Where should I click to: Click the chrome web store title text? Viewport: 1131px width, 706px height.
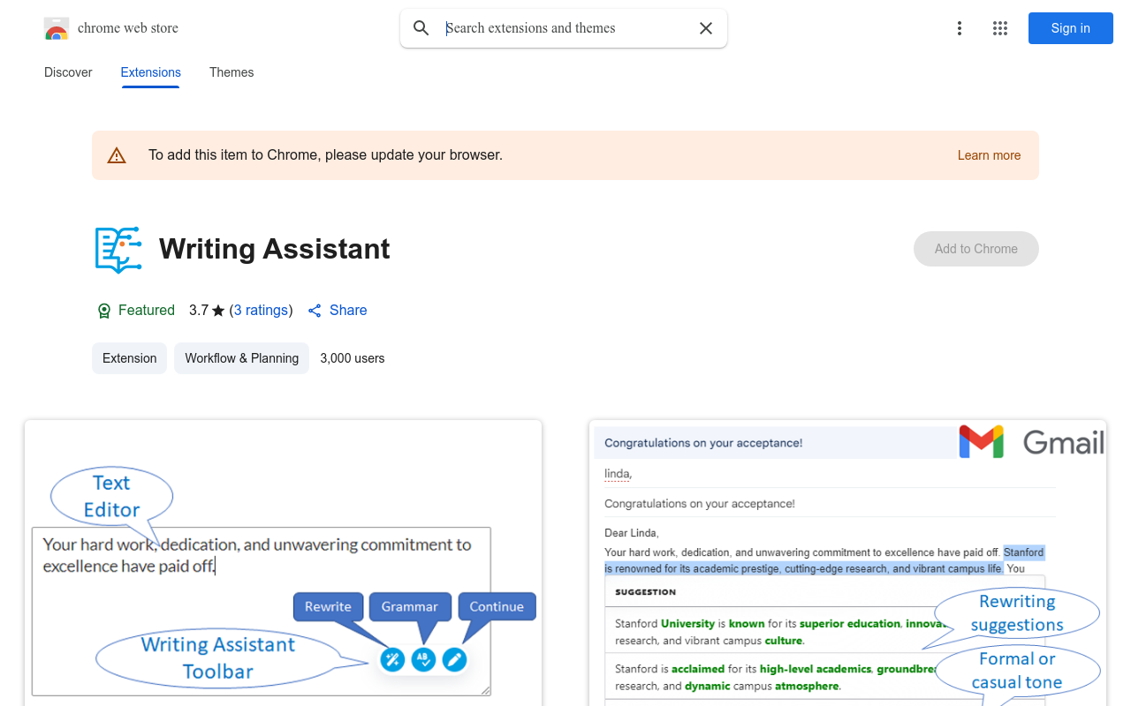coord(128,28)
